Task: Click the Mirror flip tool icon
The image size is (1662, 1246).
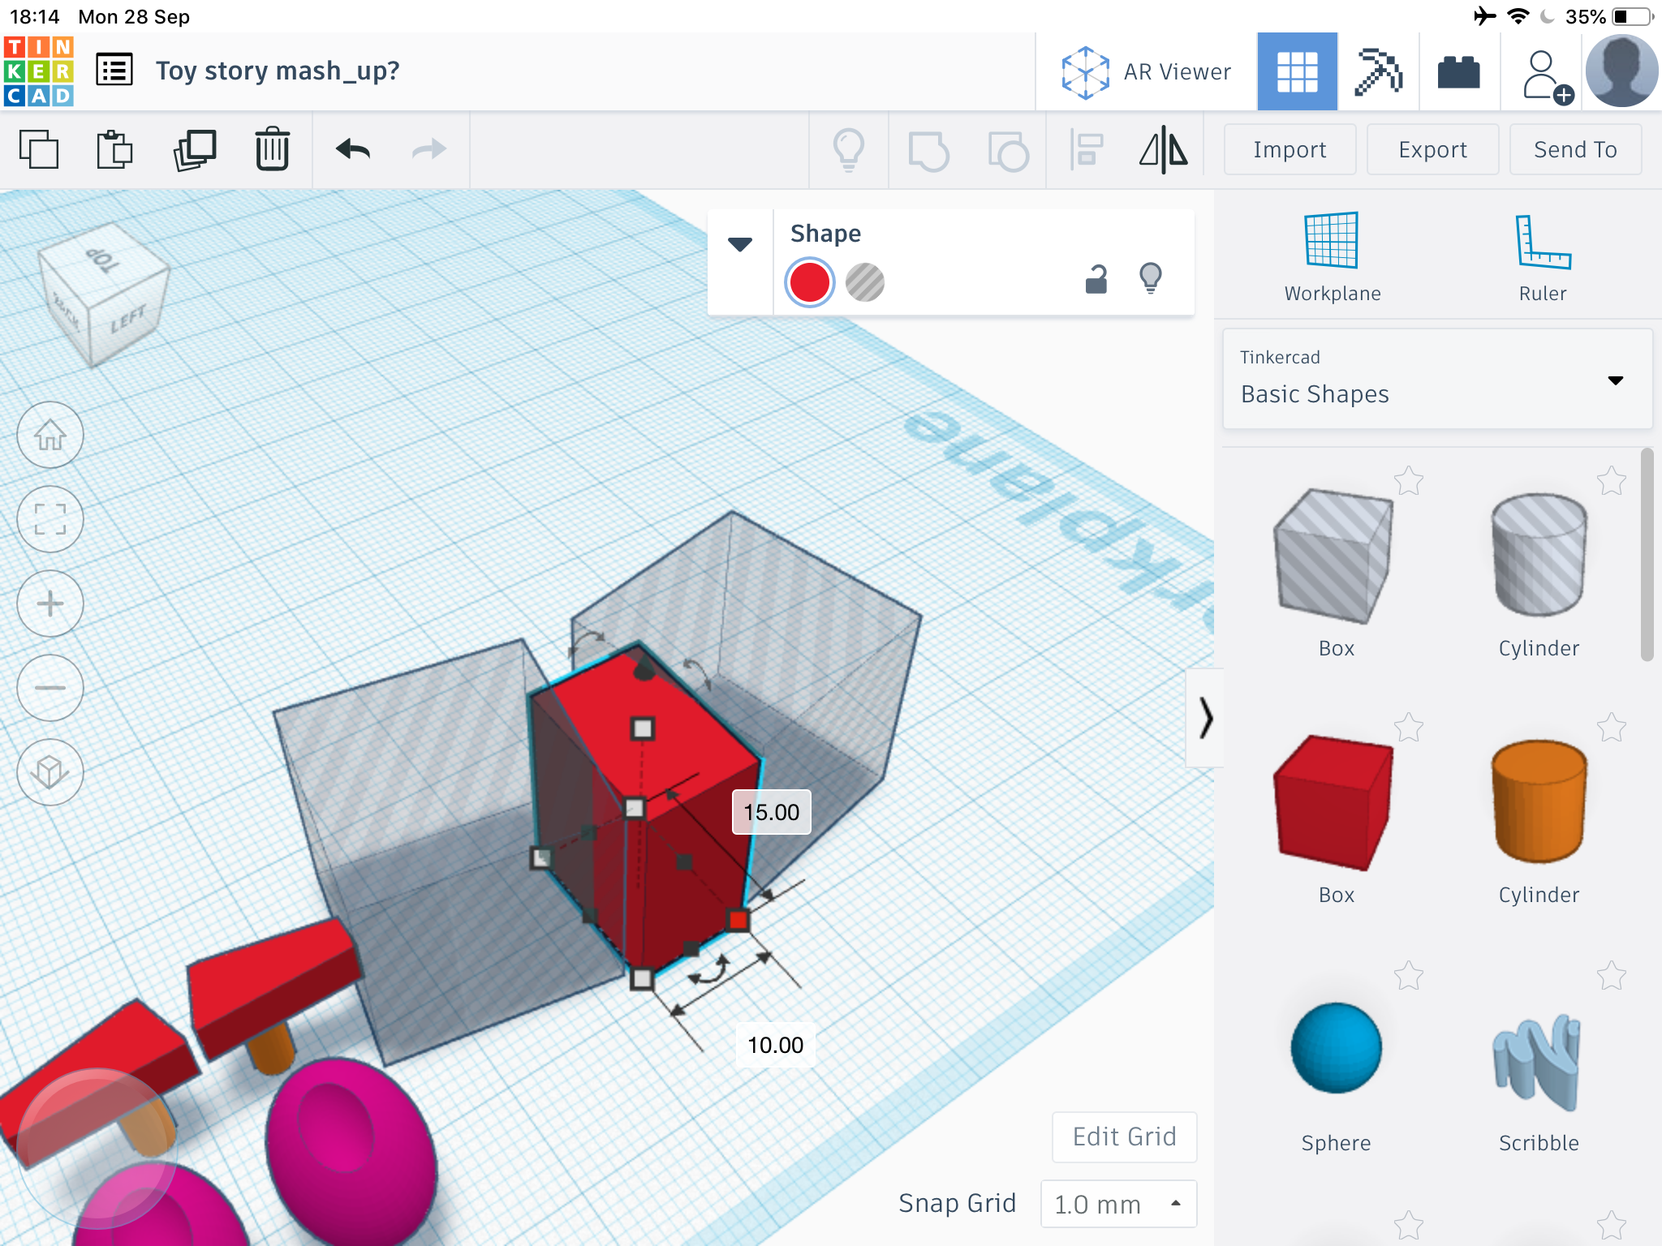Action: pos(1164,150)
